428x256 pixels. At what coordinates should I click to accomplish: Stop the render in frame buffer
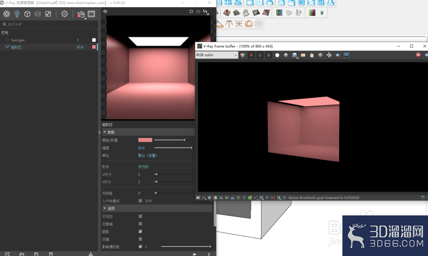418,55
